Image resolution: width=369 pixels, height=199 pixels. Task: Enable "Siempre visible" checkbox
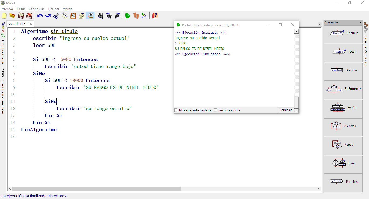tap(215, 110)
